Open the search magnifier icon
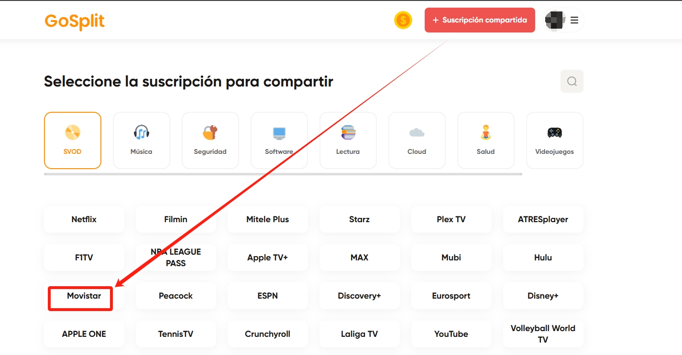The width and height of the screenshot is (682, 355). [x=572, y=81]
